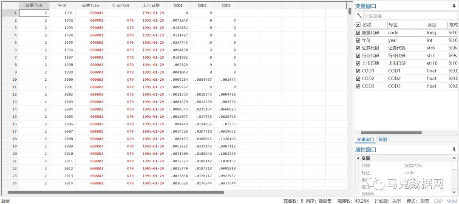
Task: Click year cell 2000
Action: [62, 79]
